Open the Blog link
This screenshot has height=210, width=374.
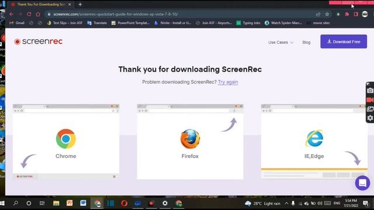pos(306,43)
